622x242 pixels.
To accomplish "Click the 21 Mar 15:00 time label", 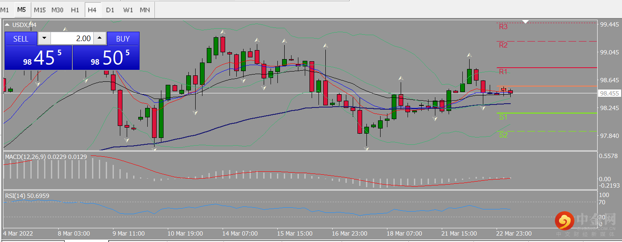I will [459, 233].
